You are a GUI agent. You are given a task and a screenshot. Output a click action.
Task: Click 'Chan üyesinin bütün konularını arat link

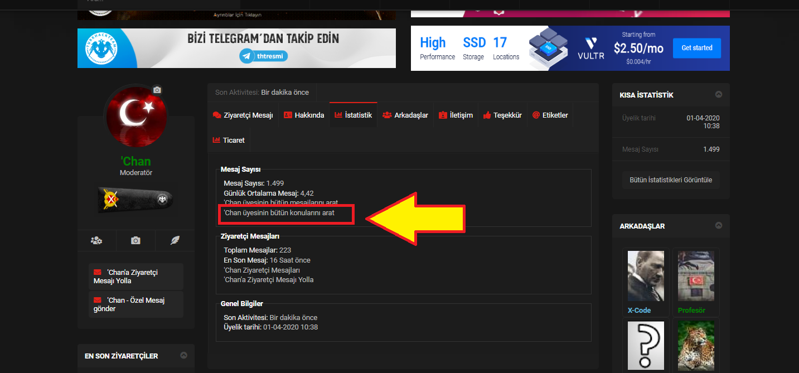279,213
